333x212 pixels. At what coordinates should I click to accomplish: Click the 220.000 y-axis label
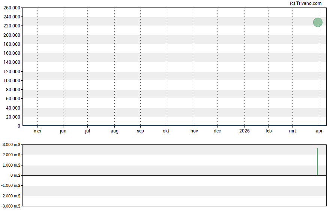point(12,26)
